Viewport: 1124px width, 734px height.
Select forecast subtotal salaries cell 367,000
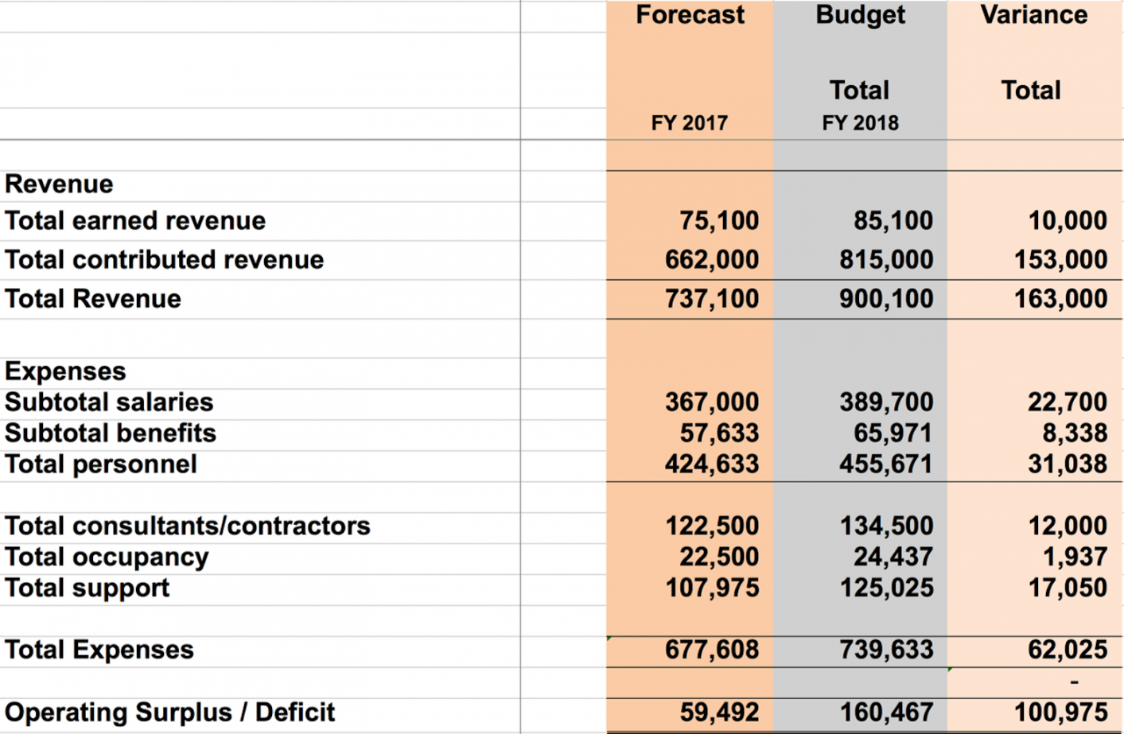(711, 402)
